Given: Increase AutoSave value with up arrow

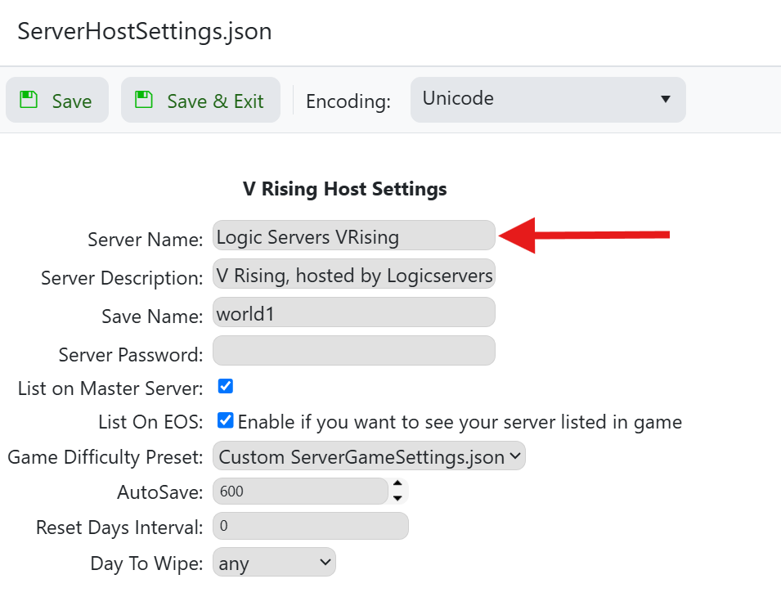Looking at the screenshot, I should [x=397, y=485].
